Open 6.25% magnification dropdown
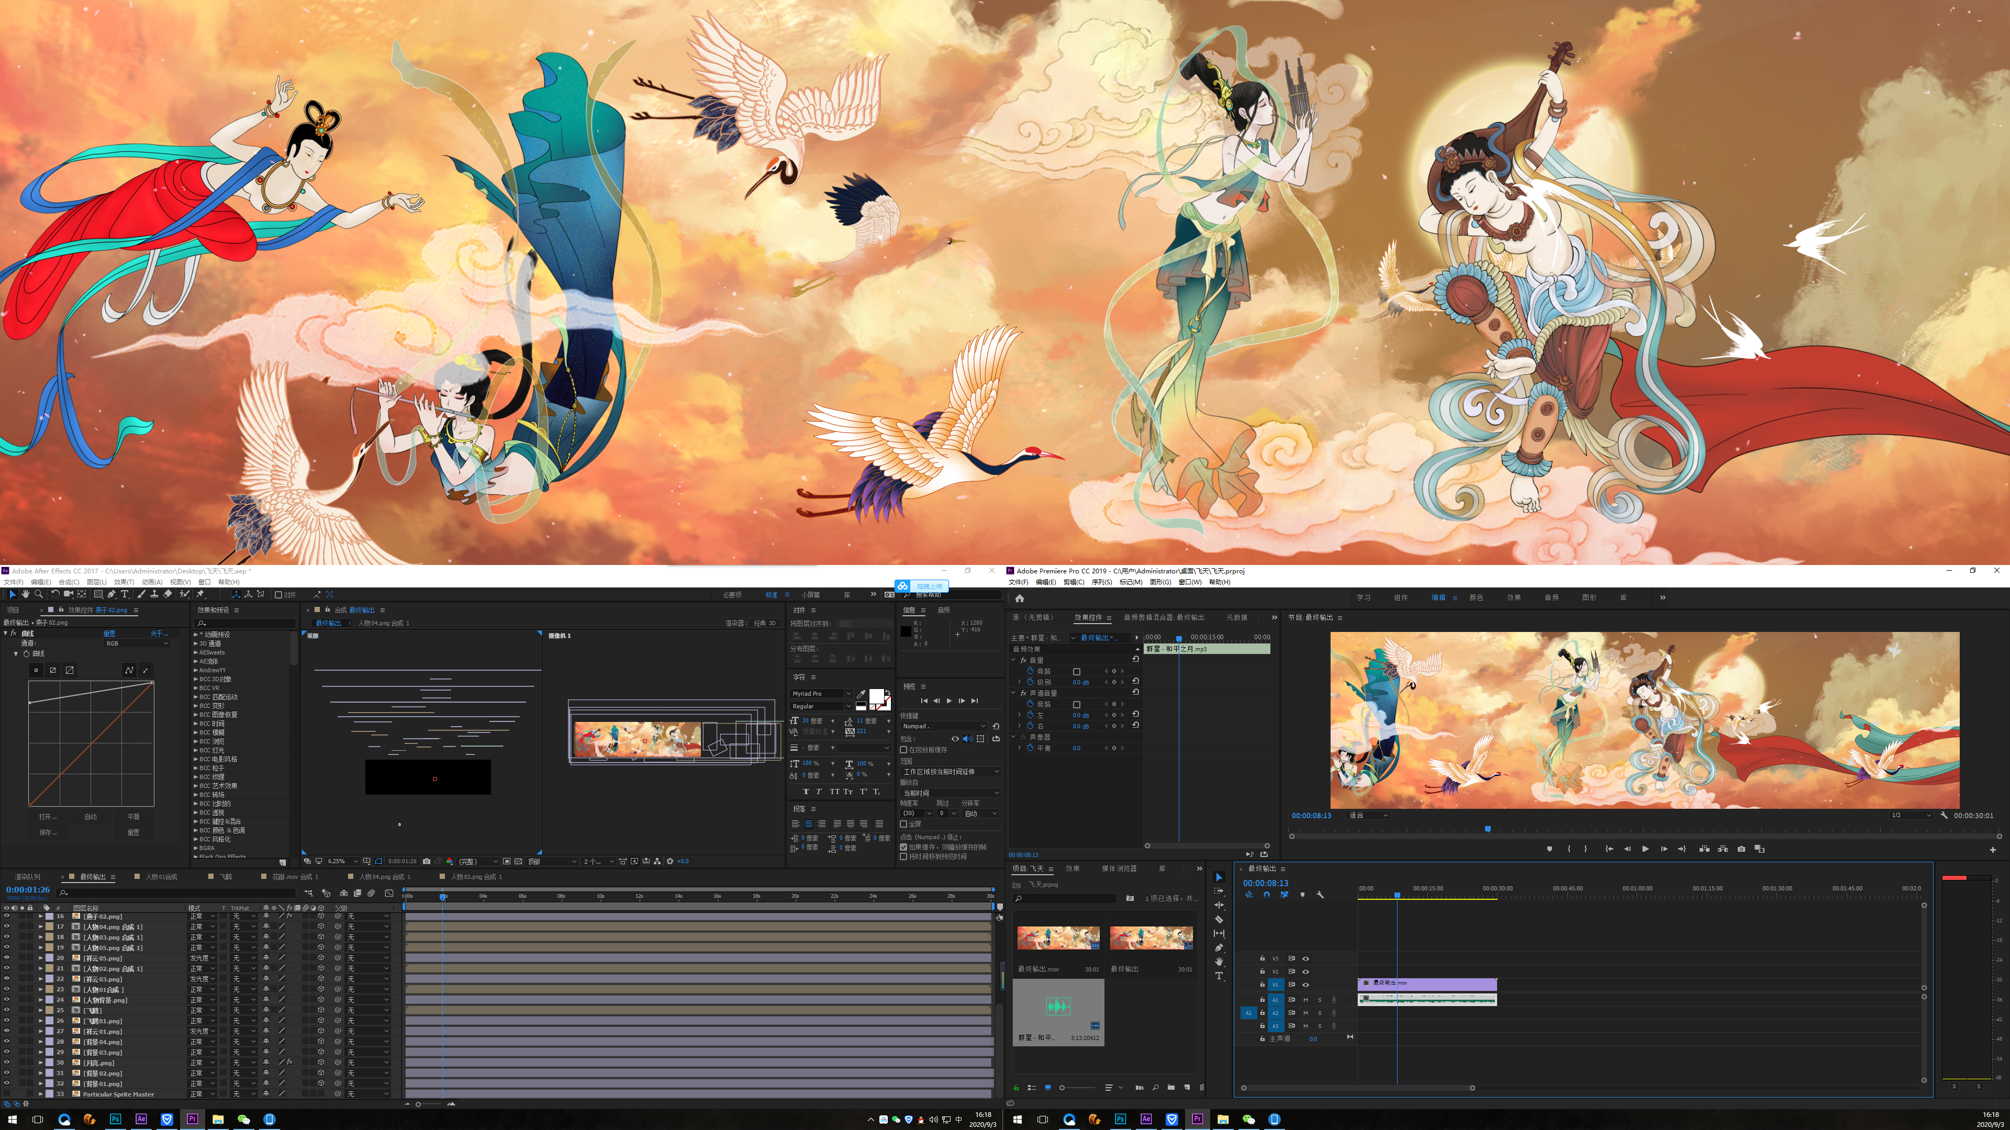The height and width of the screenshot is (1130, 2010). point(342,861)
